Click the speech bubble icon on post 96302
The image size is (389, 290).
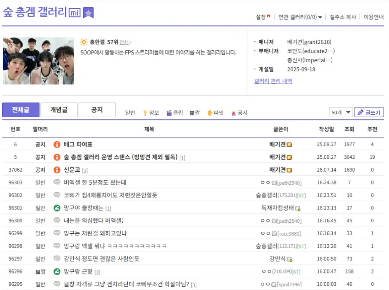click(x=57, y=195)
